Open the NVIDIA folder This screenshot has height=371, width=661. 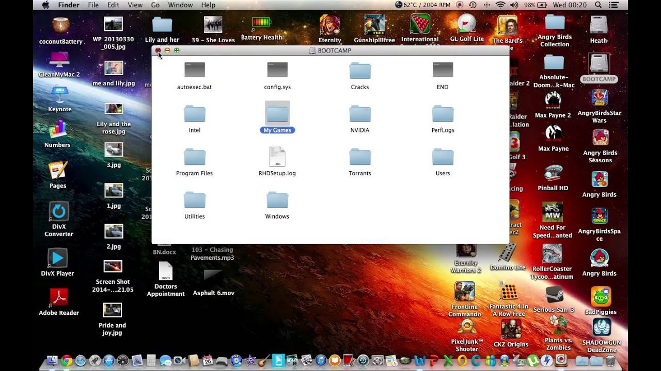pos(360,113)
